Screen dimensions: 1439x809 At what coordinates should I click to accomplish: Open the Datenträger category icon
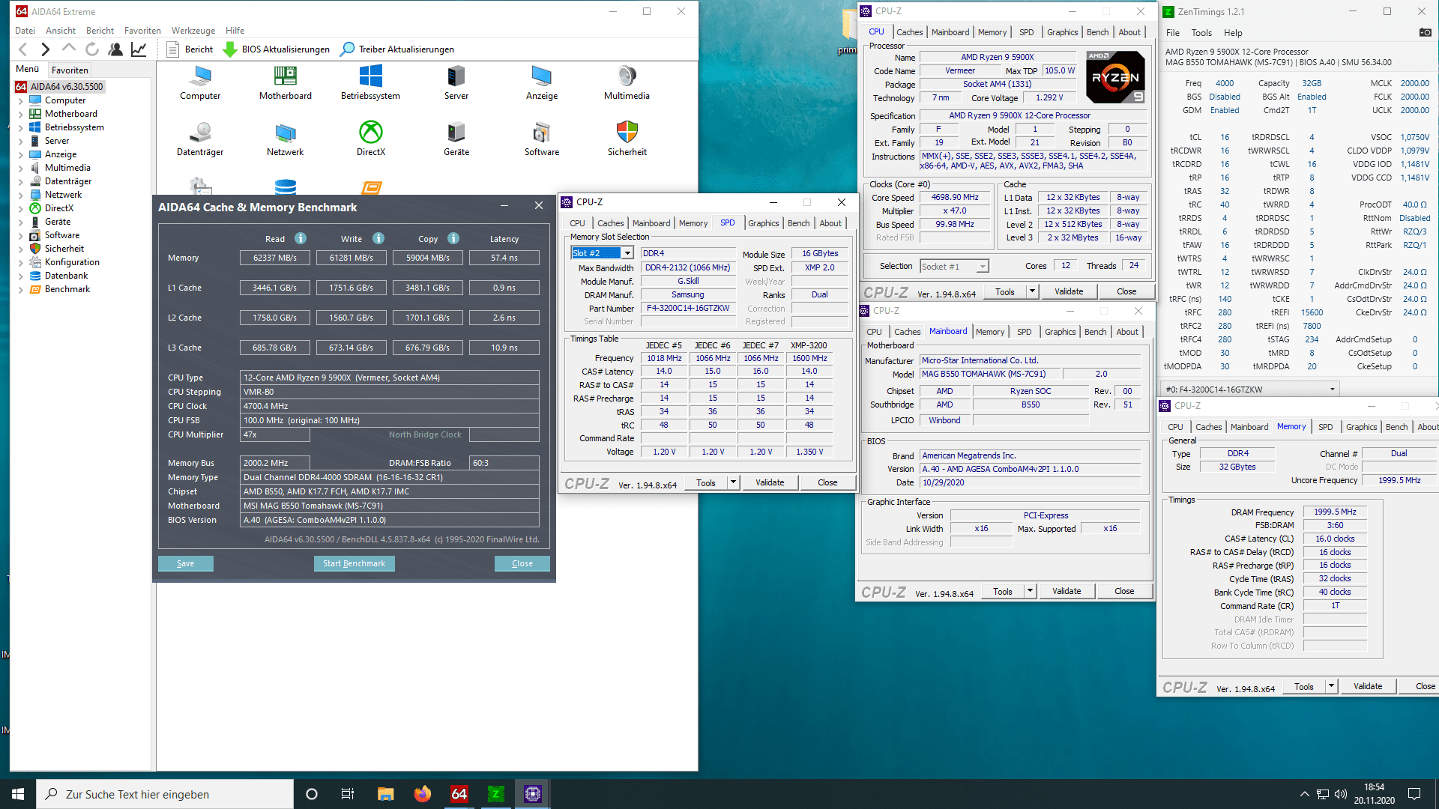click(x=200, y=139)
